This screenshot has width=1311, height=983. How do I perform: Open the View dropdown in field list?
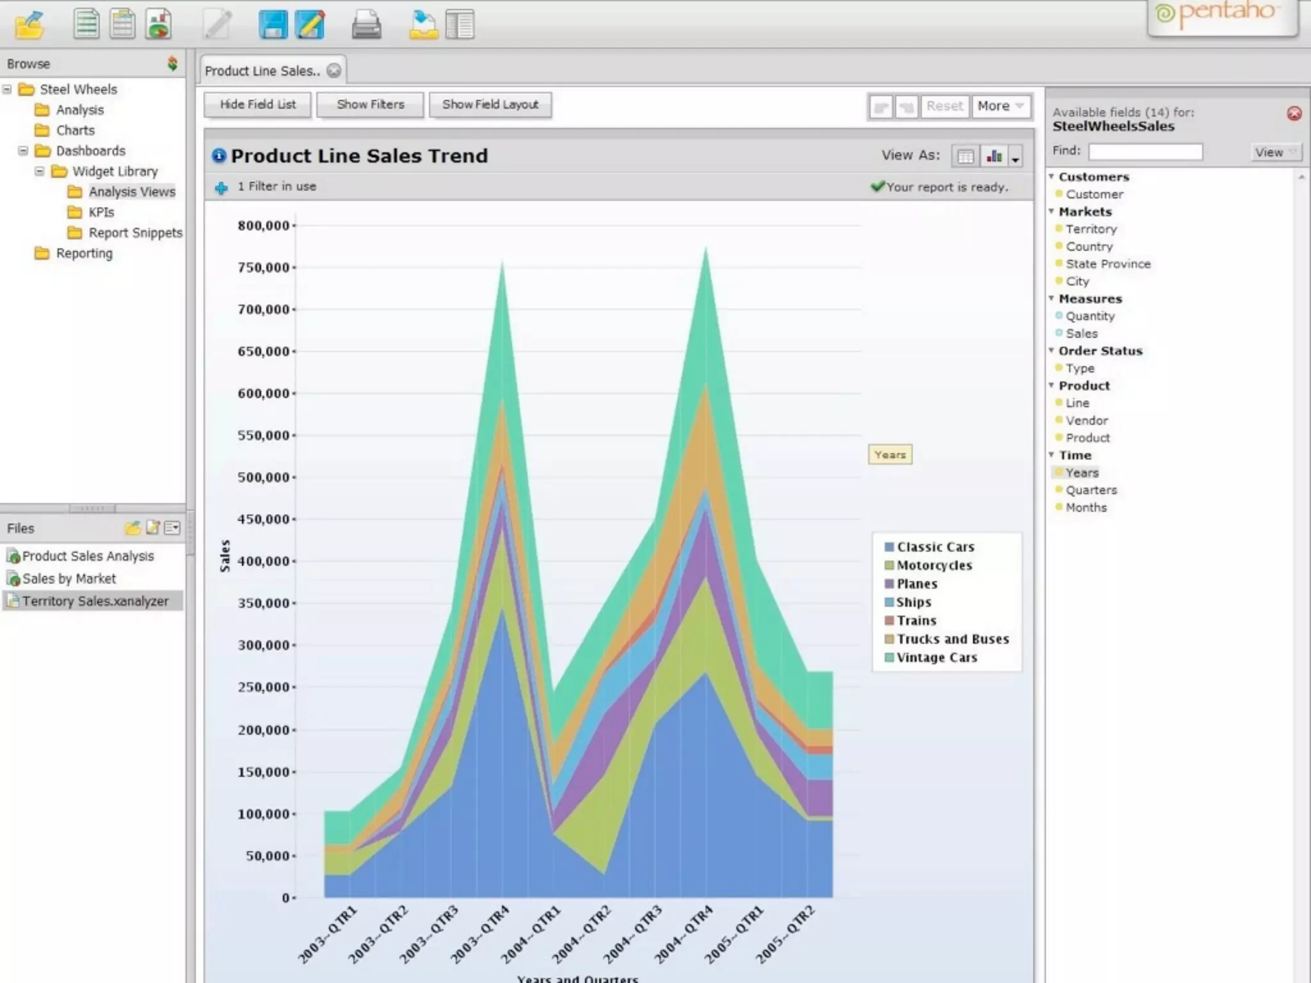[1275, 152]
